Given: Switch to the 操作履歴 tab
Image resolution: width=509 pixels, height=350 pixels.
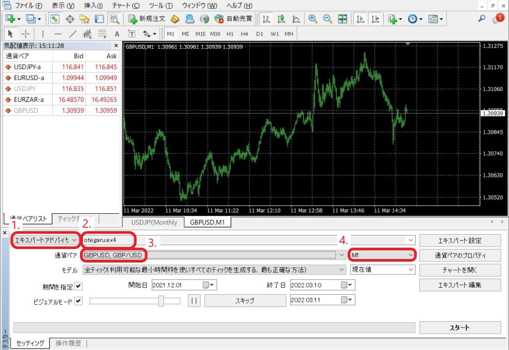Looking at the screenshot, I should pos(69,344).
